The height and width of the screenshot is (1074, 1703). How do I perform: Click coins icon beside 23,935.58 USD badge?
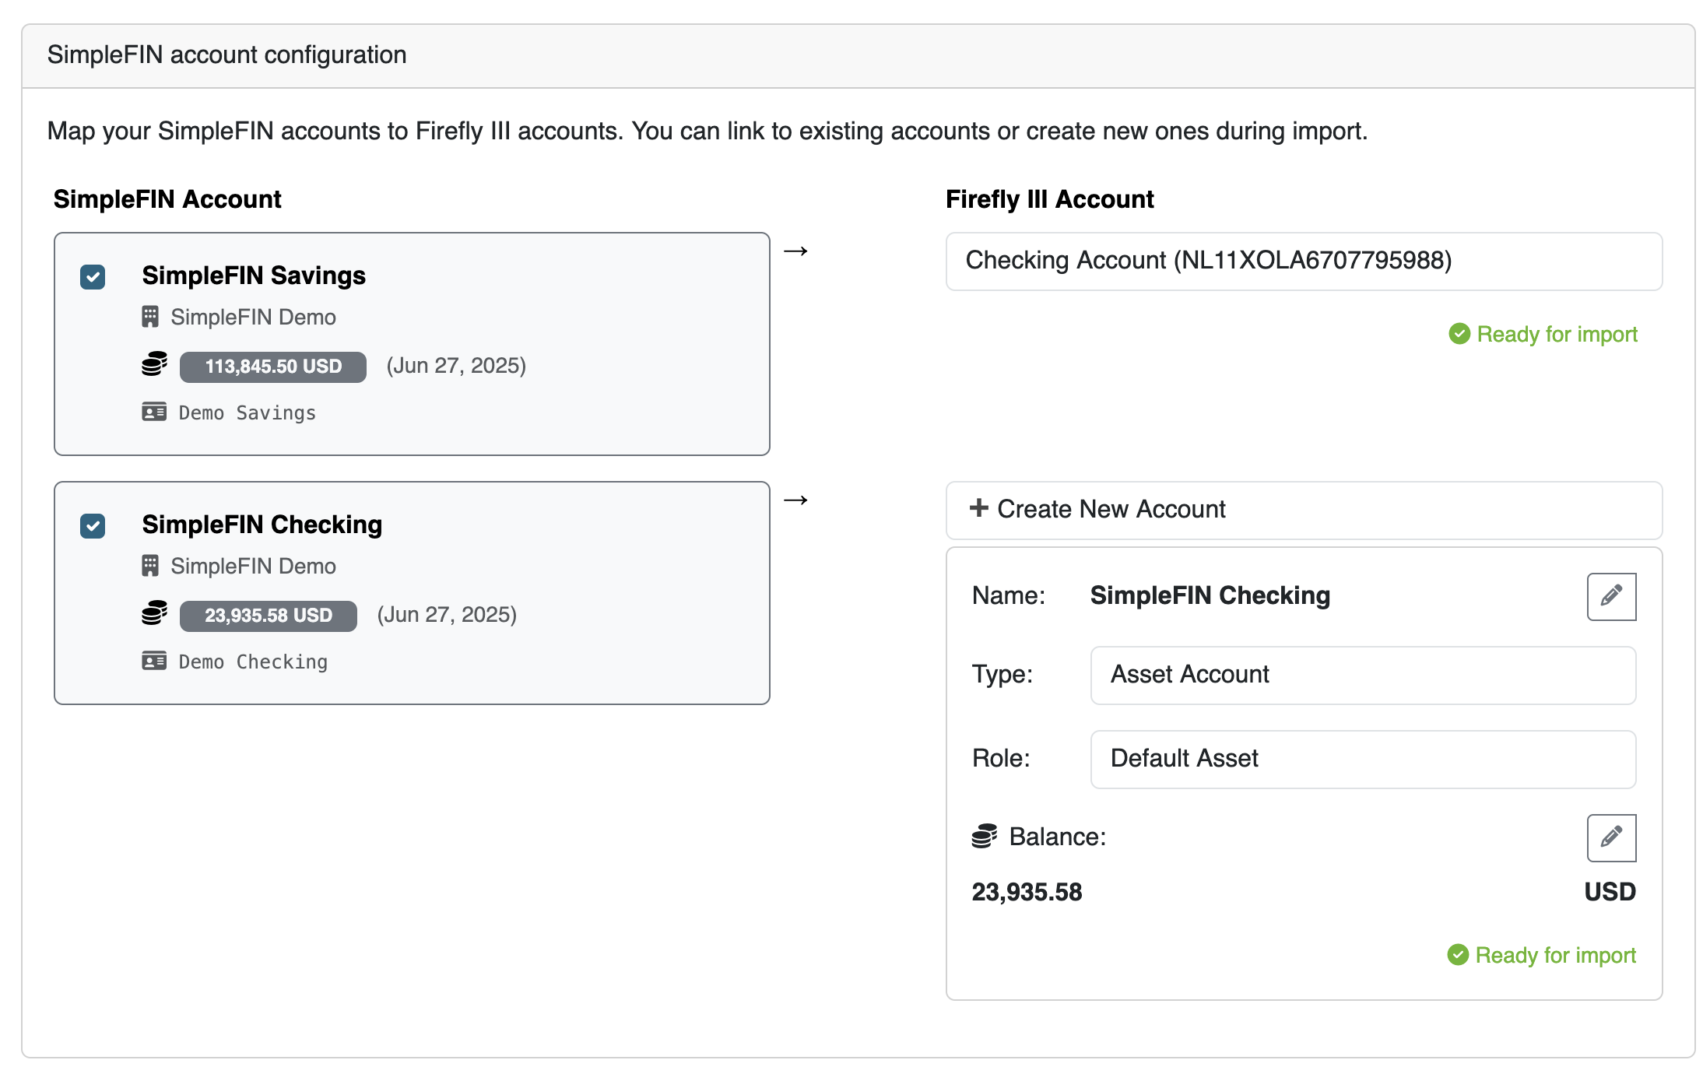pyautogui.click(x=154, y=613)
